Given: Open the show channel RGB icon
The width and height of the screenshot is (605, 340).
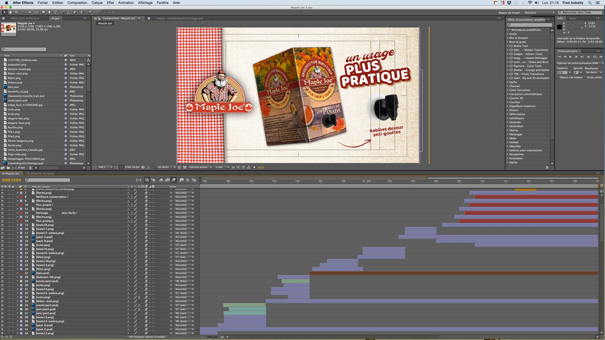Looking at the screenshot, I should [x=154, y=167].
